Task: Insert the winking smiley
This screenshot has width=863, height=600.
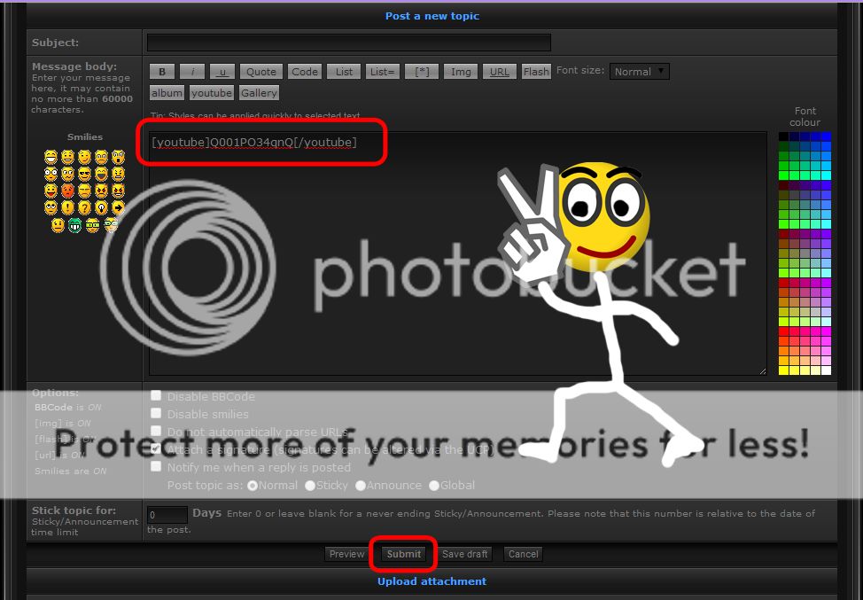Action: click(x=84, y=158)
